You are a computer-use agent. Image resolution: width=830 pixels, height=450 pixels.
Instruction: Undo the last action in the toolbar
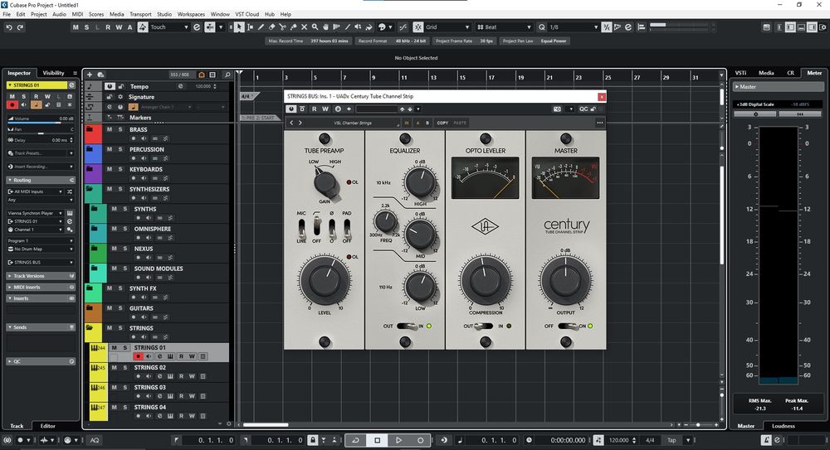pos(9,27)
